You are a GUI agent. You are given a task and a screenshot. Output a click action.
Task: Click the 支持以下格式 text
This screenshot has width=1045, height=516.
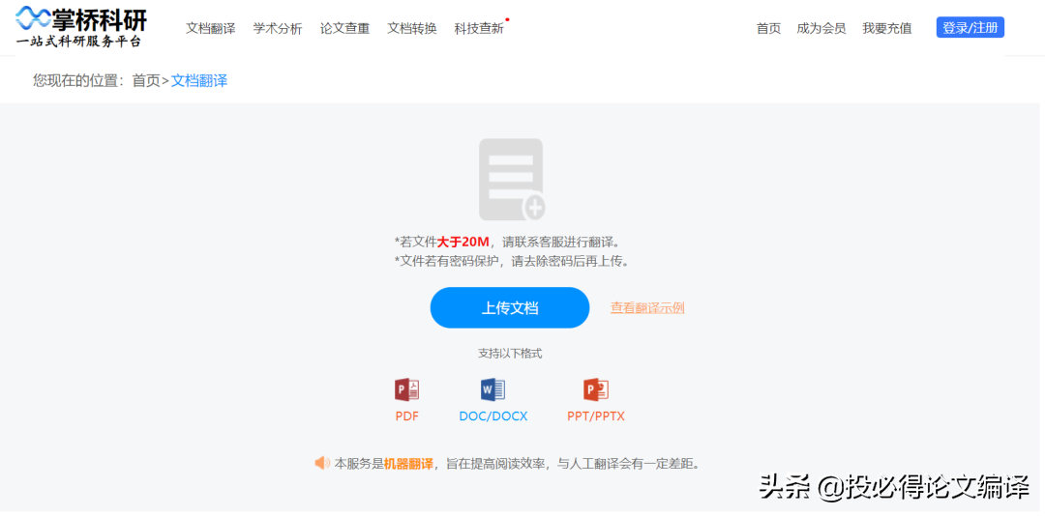510,354
